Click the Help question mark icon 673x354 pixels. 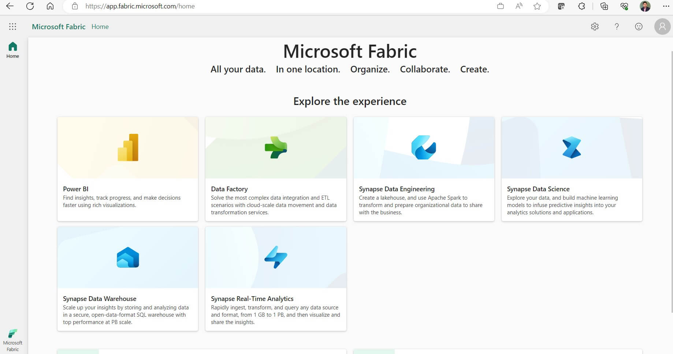click(x=617, y=26)
